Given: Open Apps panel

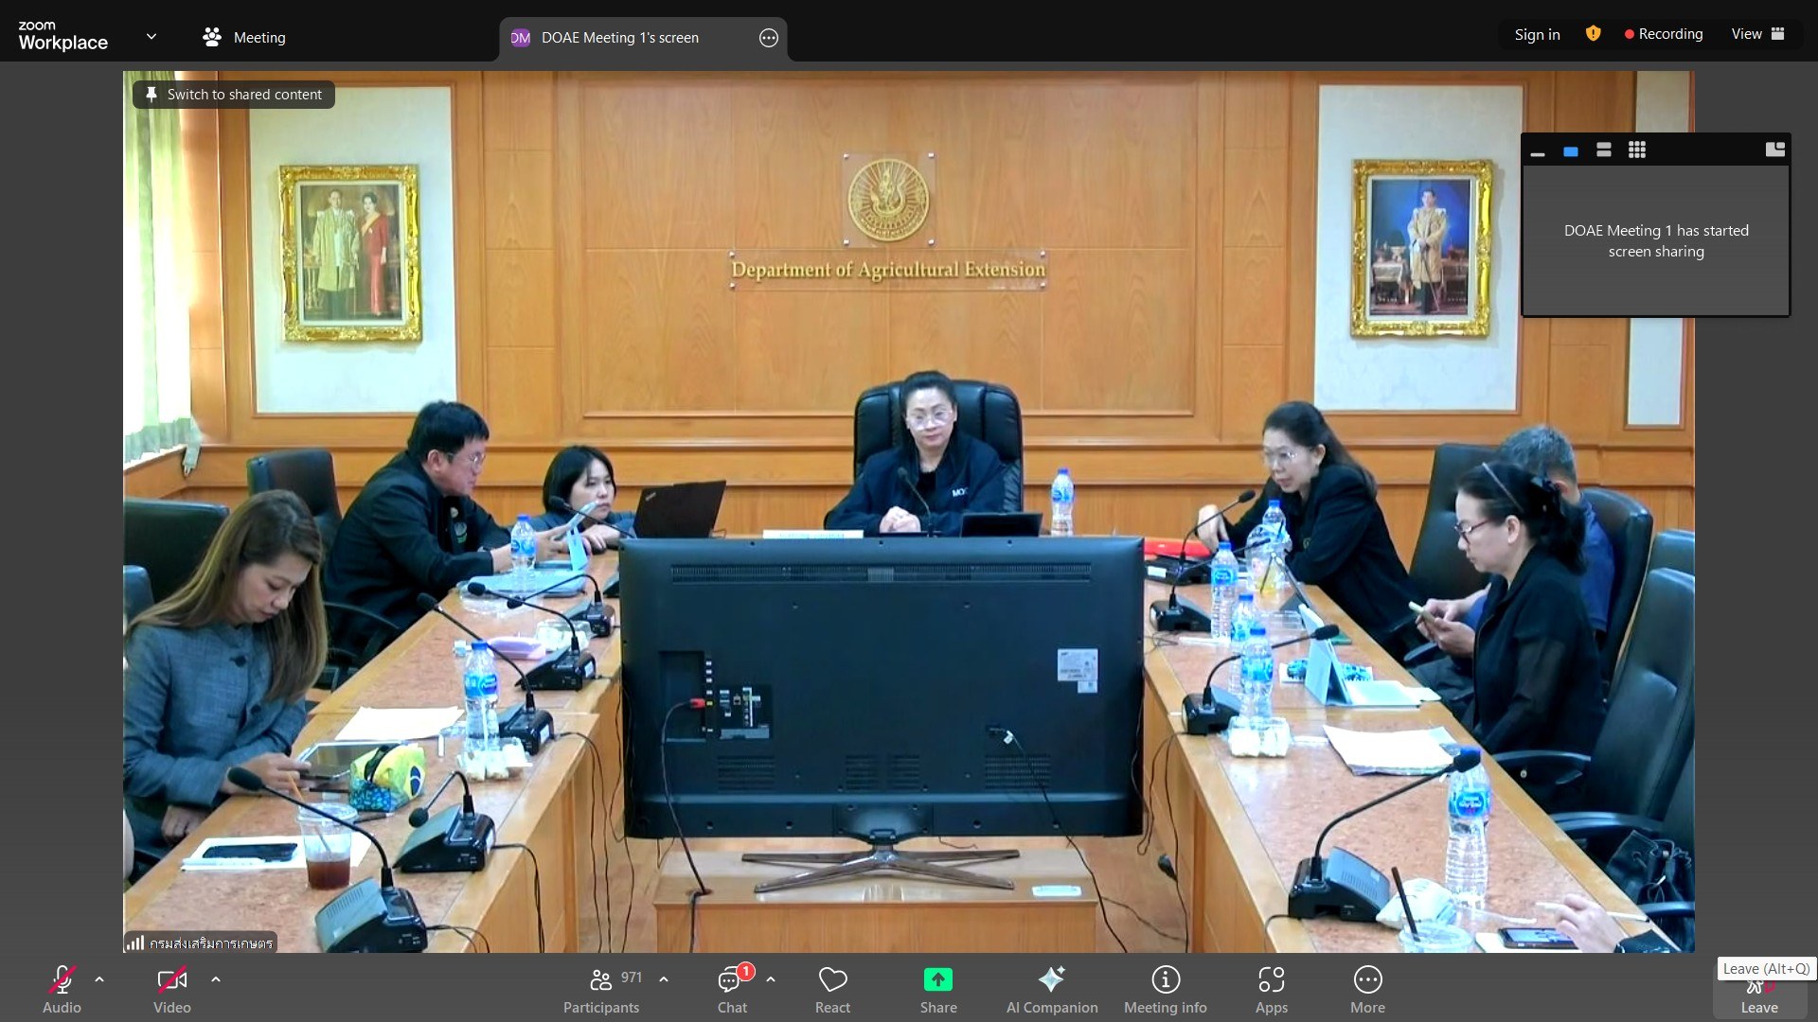Looking at the screenshot, I should (x=1271, y=988).
